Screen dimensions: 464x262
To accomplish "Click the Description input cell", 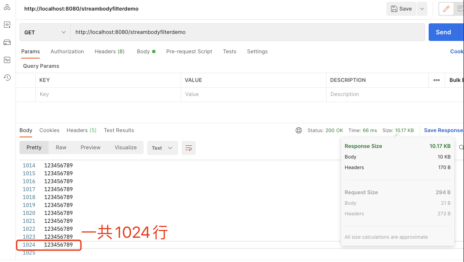I will [395, 94].
